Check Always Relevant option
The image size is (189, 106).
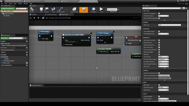point(159,42)
